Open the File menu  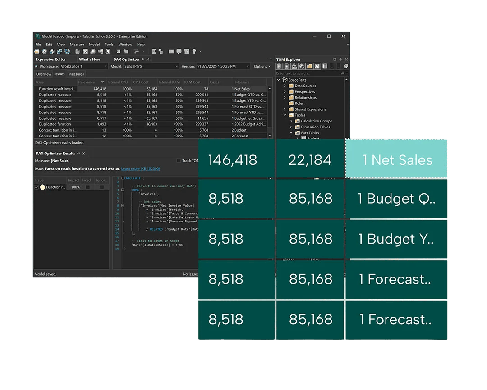pos(38,45)
